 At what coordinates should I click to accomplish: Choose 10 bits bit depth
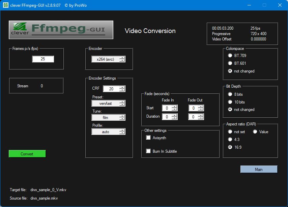pyautogui.click(x=230, y=102)
